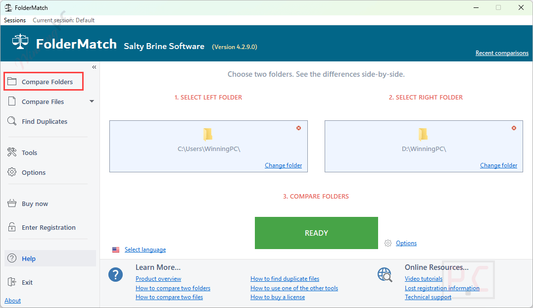Open How to find duplicate files link
Viewport: 533px width, 308px height.
[285, 279]
